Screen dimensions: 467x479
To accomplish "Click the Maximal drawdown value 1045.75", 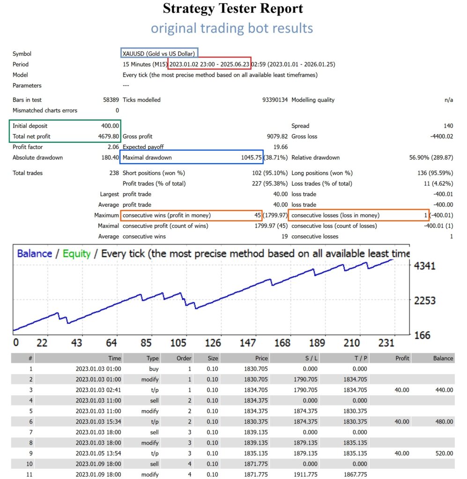I will tap(249, 158).
